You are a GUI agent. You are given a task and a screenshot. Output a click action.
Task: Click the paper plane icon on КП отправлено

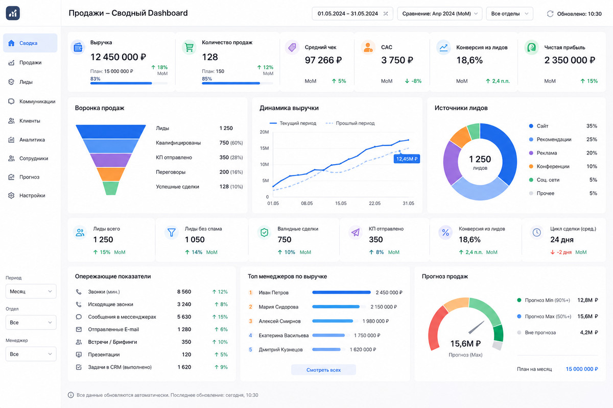tap(356, 233)
